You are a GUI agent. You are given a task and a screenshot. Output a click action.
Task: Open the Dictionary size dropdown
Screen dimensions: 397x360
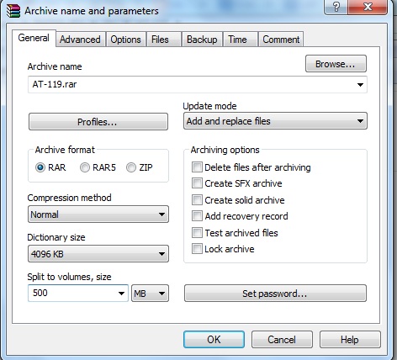coord(98,254)
